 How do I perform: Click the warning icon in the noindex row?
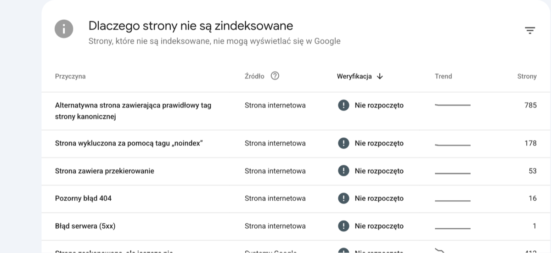pyautogui.click(x=343, y=143)
